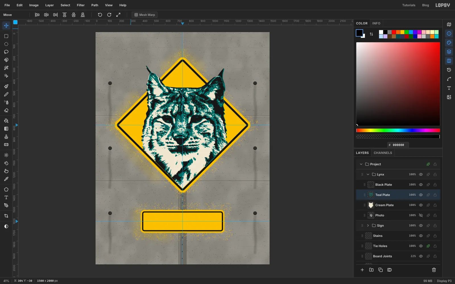Create a new layer group folder
The image size is (455, 284).
point(371,270)
